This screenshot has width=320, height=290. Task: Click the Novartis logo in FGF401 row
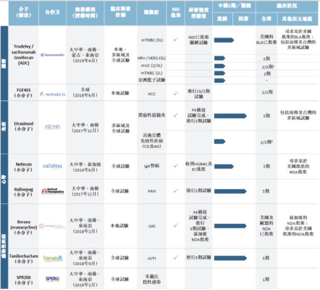[53, 94]
